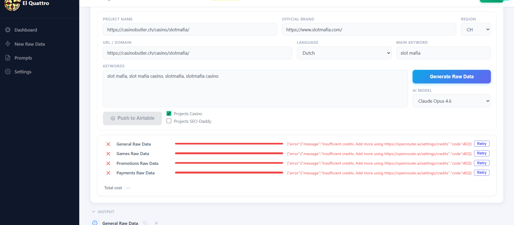Click the Promotions Raw Data red progress bar

coord(229,163)
